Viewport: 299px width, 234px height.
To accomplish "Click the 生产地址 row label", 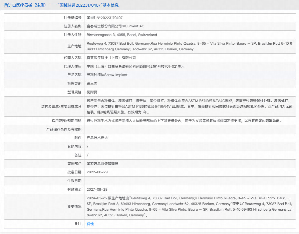I will [x=74, y=46].
